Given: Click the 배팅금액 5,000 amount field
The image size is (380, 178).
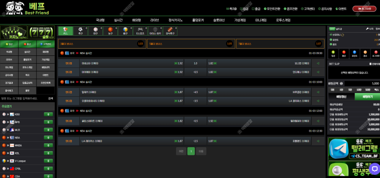Looking at the screenshot, I should tap(362, 84).
